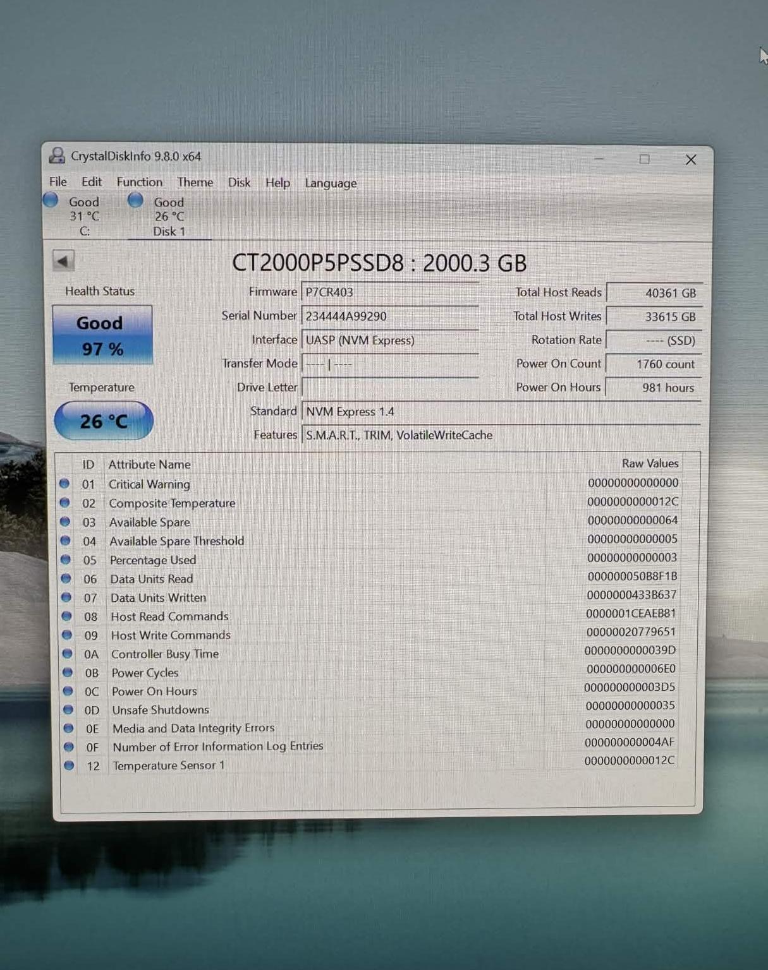Close the CrystalDiskInfo window
The width and height of the screenshot is (768, 970).
pos(691,160)
